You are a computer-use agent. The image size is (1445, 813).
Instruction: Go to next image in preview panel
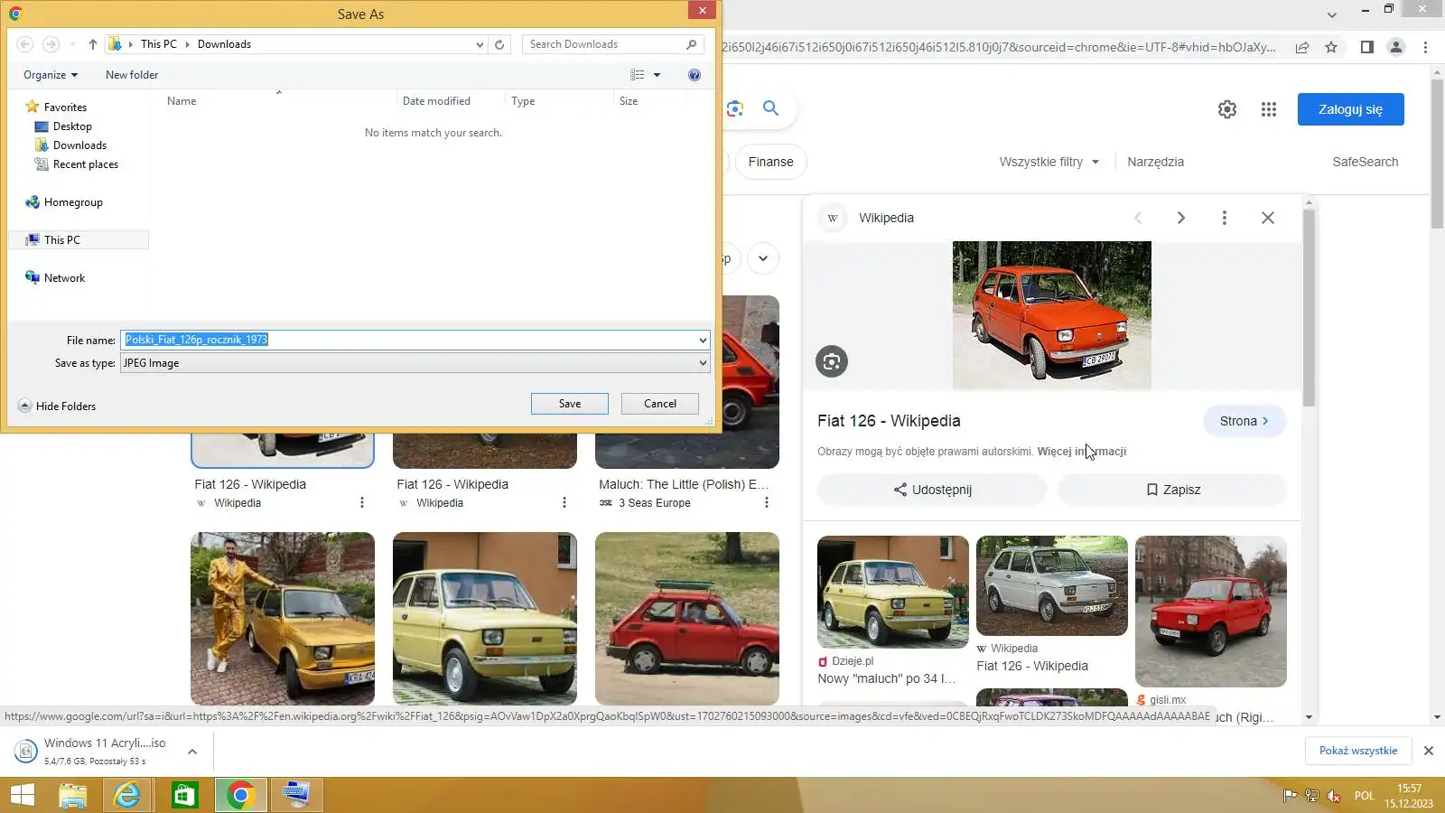1181,218
